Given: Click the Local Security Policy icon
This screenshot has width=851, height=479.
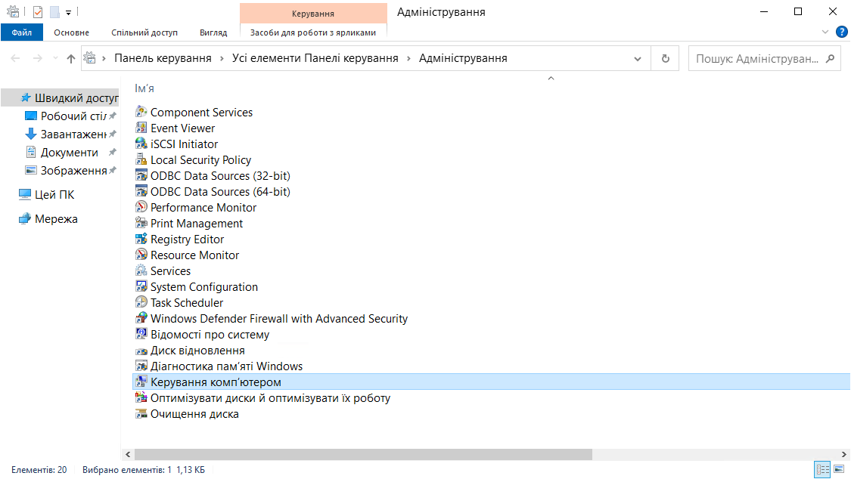Looking at the screenshot, I should pyautogui.click(x=141, y=159).
